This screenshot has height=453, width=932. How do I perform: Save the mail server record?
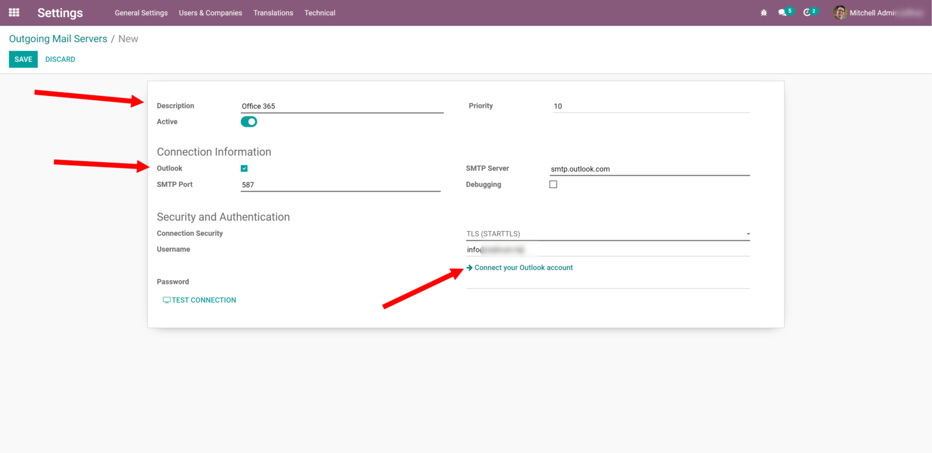[x=23, y=59]
